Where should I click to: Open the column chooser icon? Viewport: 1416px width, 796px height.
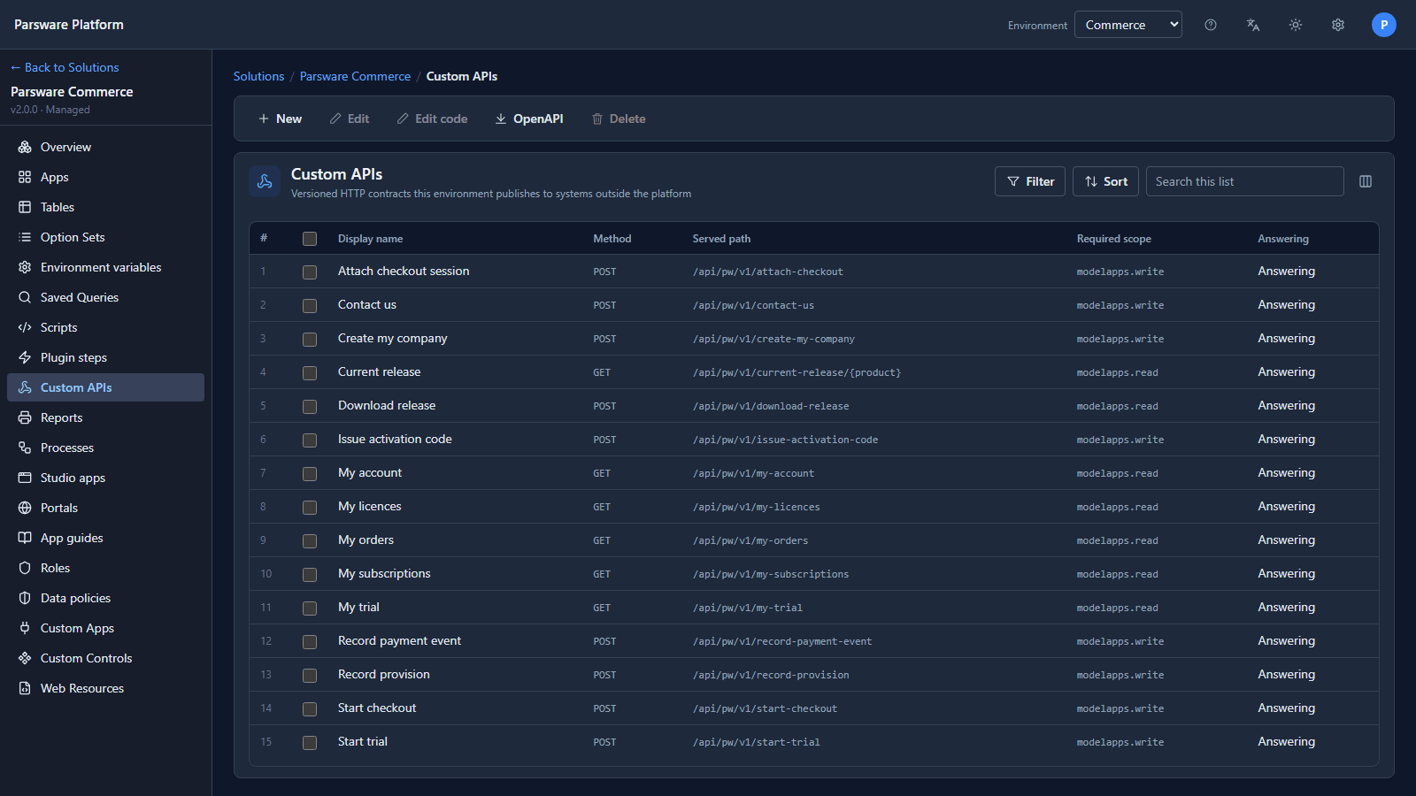[1366, 181]
